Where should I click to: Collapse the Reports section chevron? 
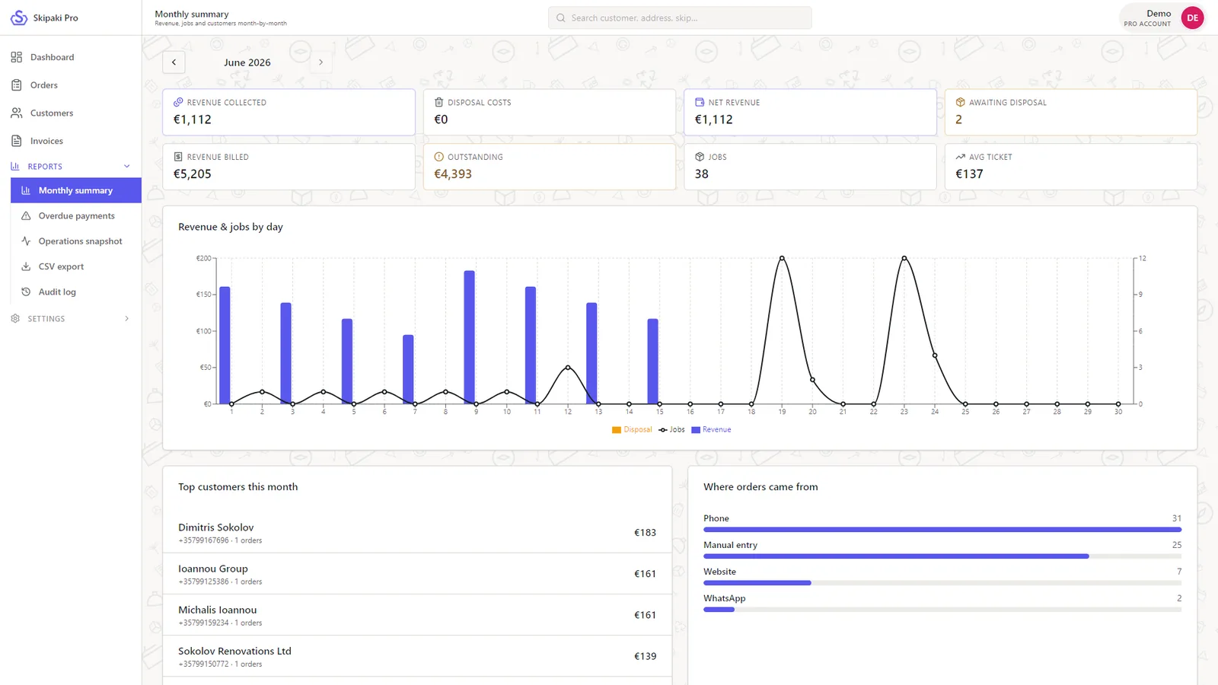click(127, 167)
